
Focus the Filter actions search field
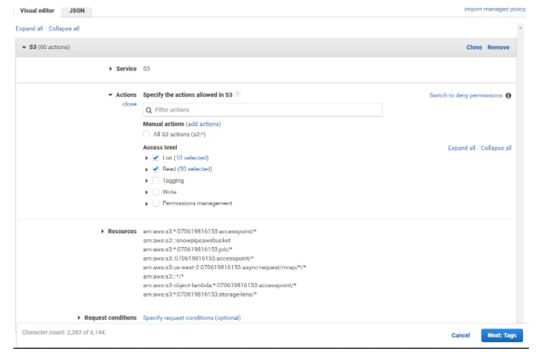pos(262,109)
